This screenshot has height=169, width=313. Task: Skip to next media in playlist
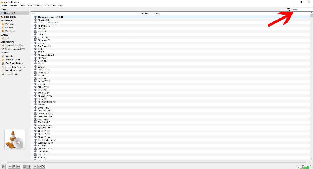click(x=18, y=167)
